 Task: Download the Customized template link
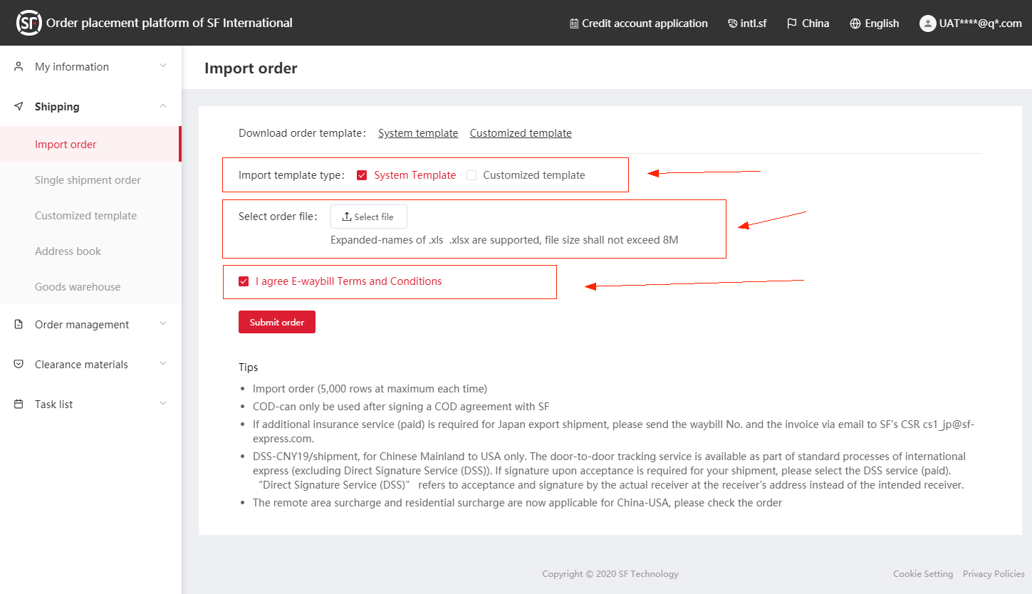tap(521, 133)
